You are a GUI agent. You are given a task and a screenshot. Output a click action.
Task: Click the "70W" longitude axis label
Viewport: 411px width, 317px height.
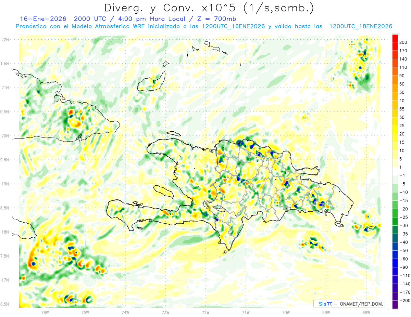pos(286,312)
